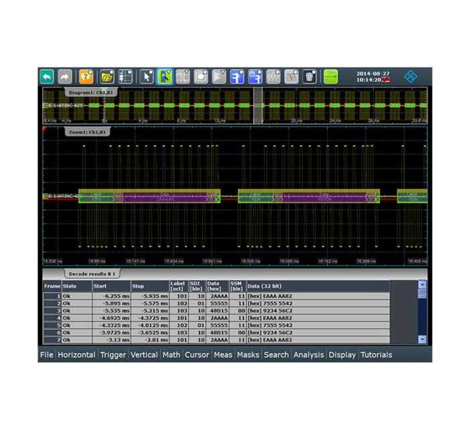
Task: Select the Decode results B 1 tab
Action: click(92, 274)
